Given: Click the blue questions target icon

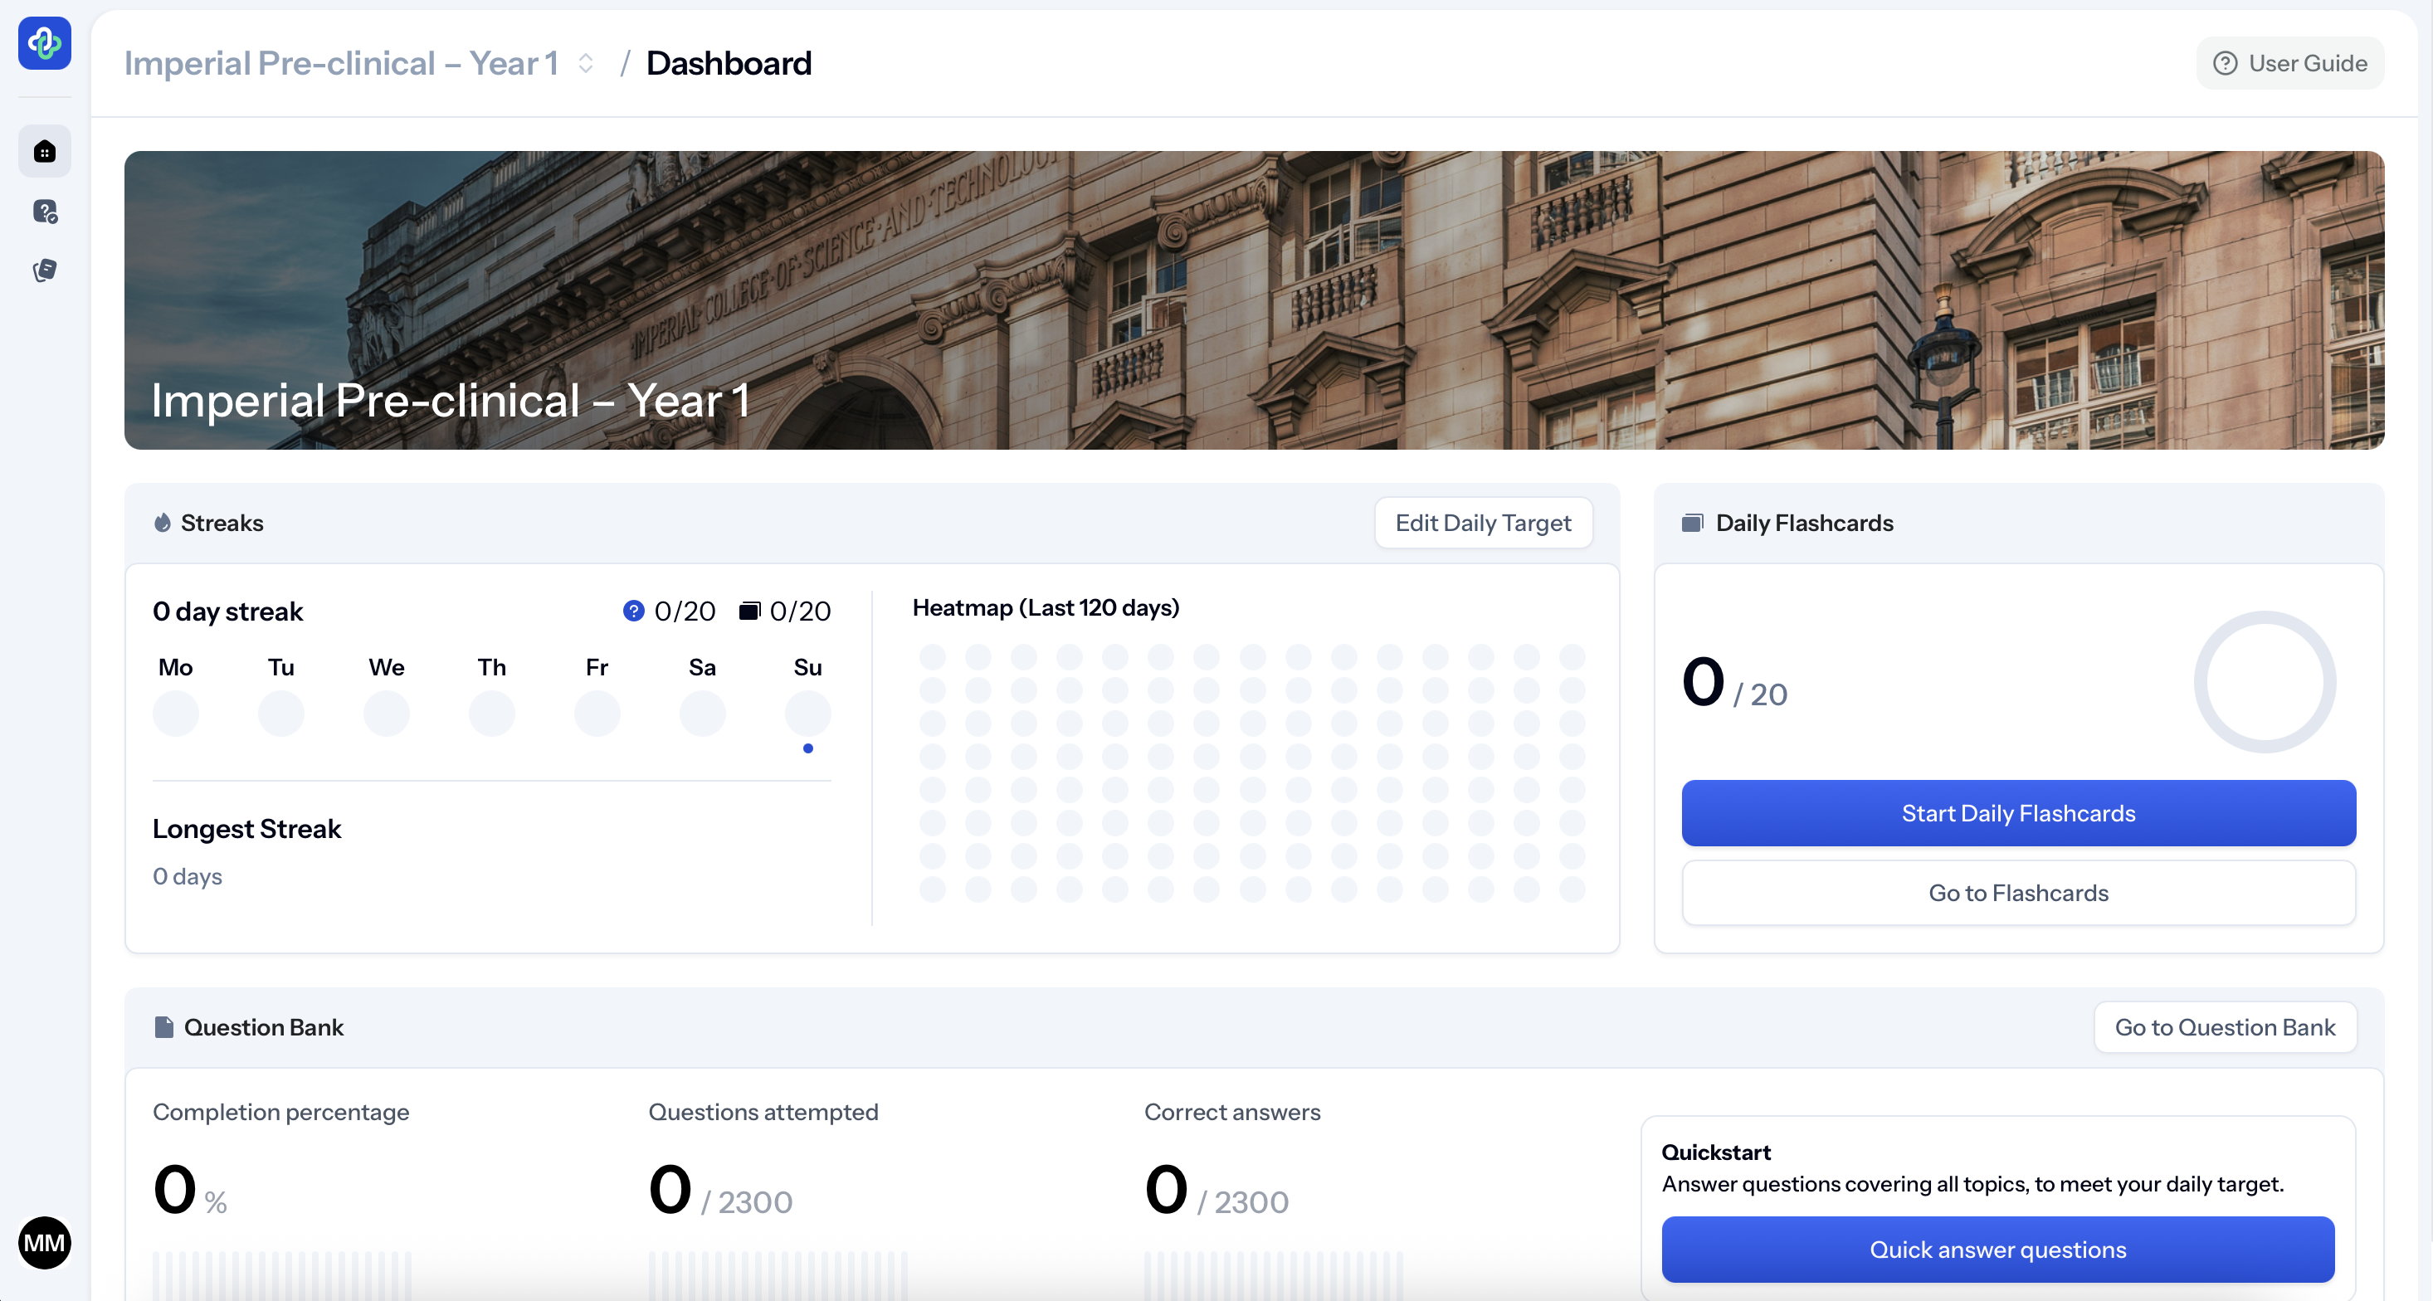Looking at the screenshot, I should pyautogui.click(x=633, y=611).
